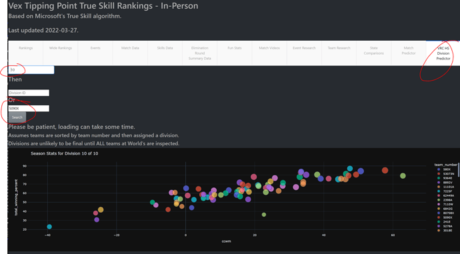Click the green 2398A legend color dot
Viewport: 460px width, 254px height.
tap(439, 200)
